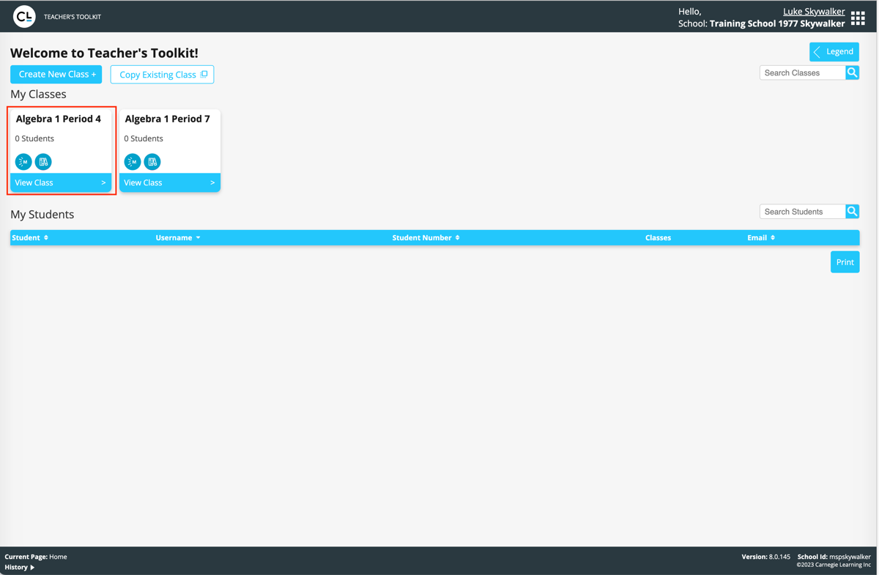Click School Id mspskywalker in footer

(x=834, y=557)
